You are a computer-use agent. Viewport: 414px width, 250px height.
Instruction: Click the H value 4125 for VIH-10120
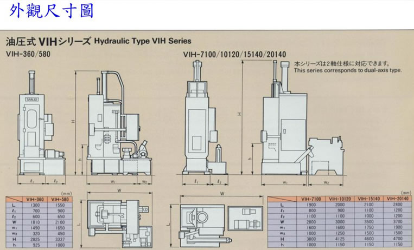point(340,239)
